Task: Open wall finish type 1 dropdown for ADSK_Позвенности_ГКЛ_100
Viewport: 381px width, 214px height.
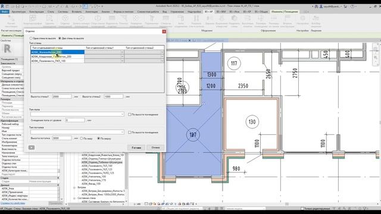Action: point(122,61)
